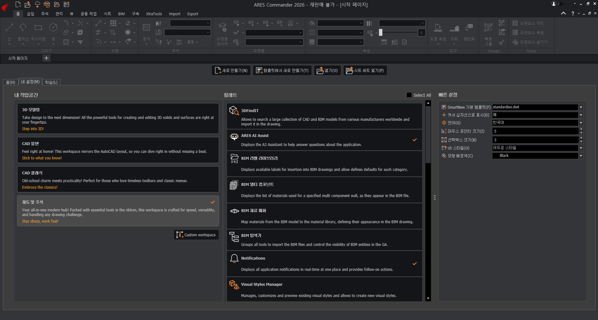Open the Black model background color selector
The image size is (598, 320).
pyautogui.click(x=581, y=156)
